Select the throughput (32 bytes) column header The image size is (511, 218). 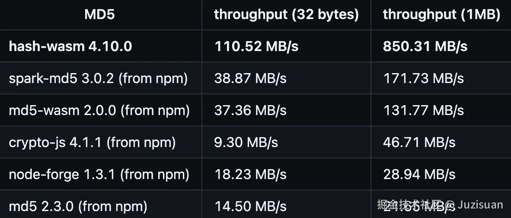[x=286, y=15]
